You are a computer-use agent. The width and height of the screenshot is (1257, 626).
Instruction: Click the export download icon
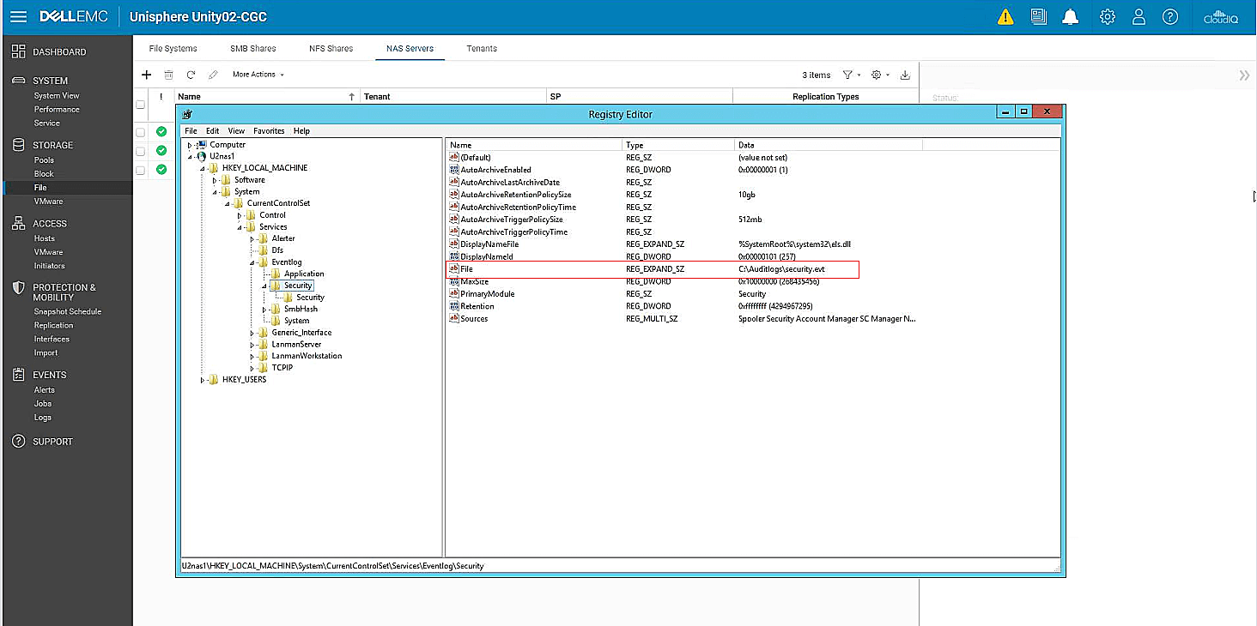(x=905, y=75)
